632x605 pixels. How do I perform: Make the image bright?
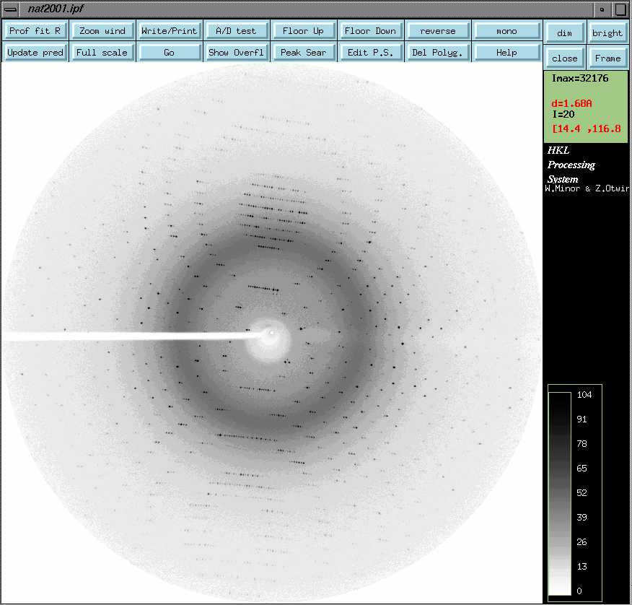click(607, 33)
